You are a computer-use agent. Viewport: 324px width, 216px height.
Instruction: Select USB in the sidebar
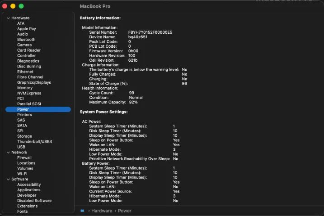point(21,147)
